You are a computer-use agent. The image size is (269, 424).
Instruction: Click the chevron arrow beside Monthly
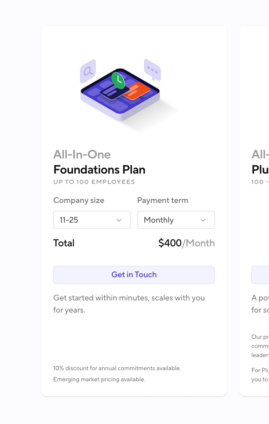[x=203, y=220]
